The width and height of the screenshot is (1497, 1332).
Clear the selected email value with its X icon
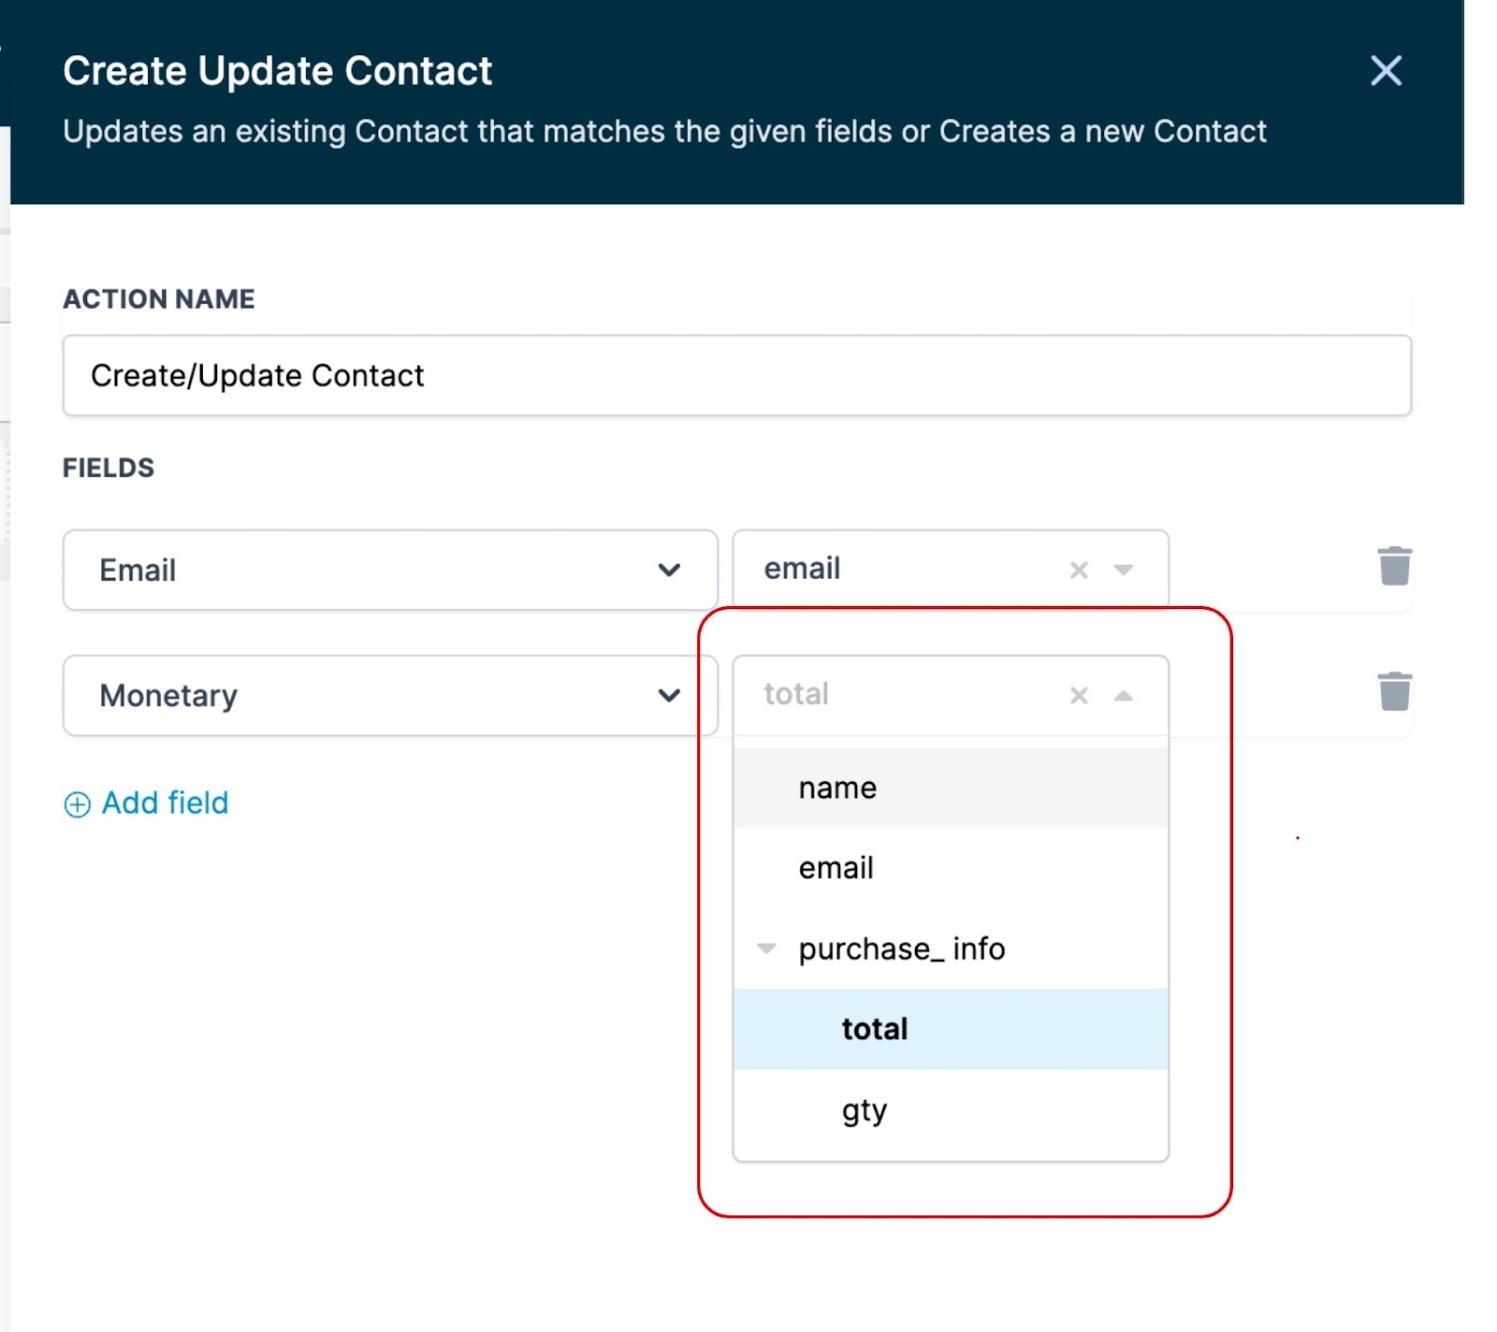[x=1078, y=568]
